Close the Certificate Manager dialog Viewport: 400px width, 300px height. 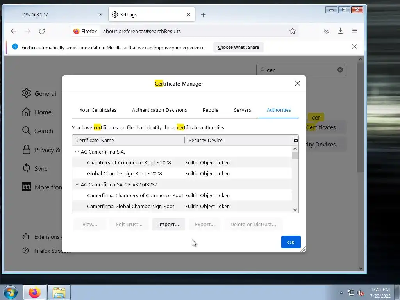coord(297,84)
